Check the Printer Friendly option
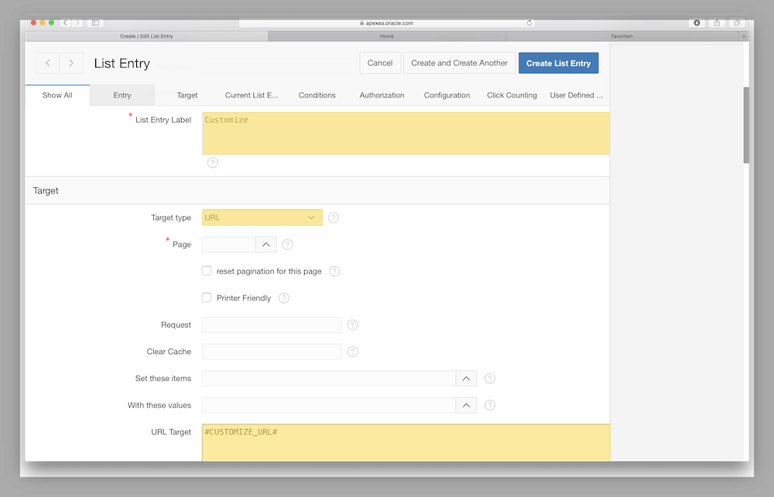The width and height of the screenshot is (774, 497). (207, 298)
